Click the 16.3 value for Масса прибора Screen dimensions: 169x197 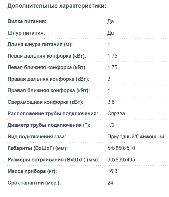pos(112,171)
